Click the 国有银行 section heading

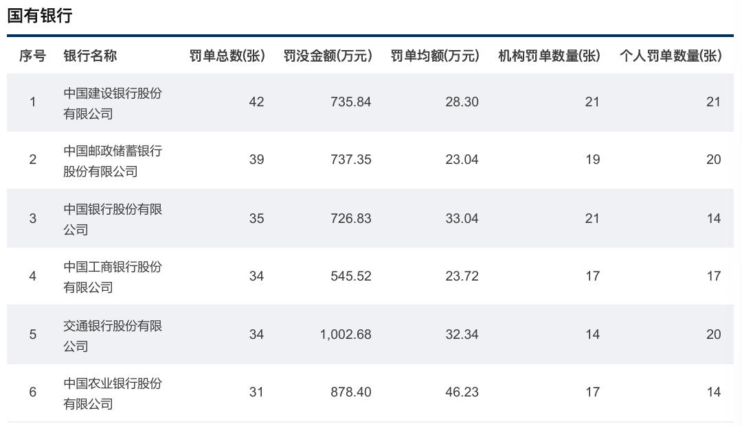[40, 16]
